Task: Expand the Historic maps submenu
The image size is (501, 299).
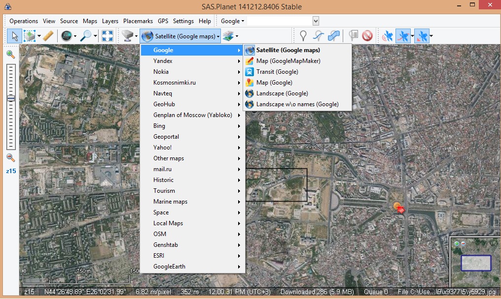Action: point(193,180)
